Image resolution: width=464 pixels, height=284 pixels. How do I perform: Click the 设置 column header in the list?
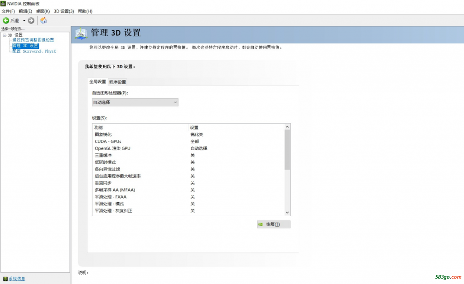point(236,128)
